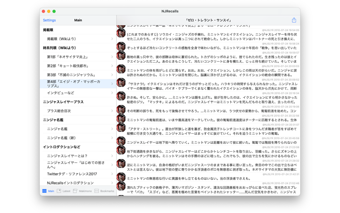Viewport: 340px width, 213px height.
Task: Click the title 「ゼロ・トレラント・サンスイ」
Action: click(x=208, y=20)
